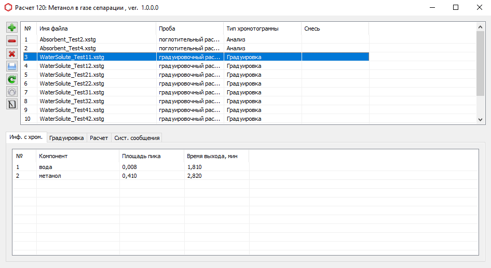The width and height of the screenshot is (491, 268).
Task: Switch to the Градуировка tab
Action: tap(66, 138)
